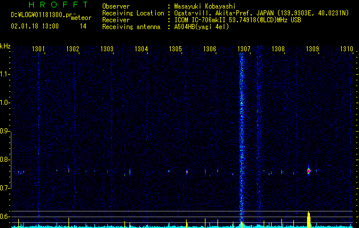Click the 0.9 frequency axis label

pyautogui.click(x=5, y=131)
